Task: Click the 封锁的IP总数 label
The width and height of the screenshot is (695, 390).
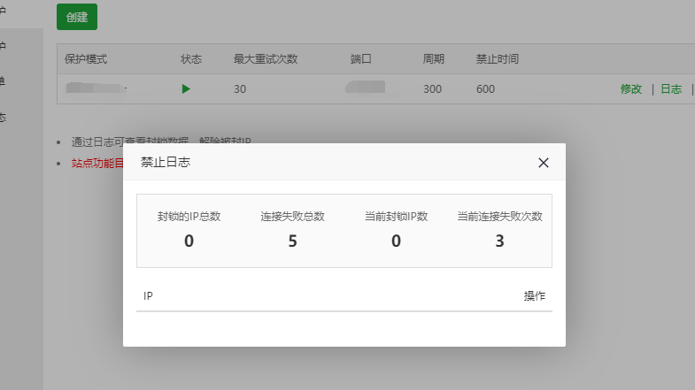Action: [x=189, y=217]
